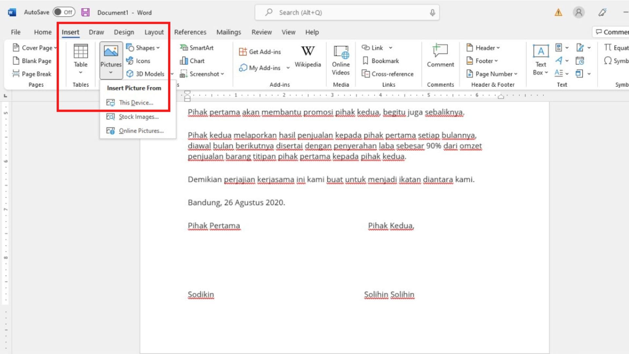Choose This Device from Insert Picture menu

click(136, 102)
